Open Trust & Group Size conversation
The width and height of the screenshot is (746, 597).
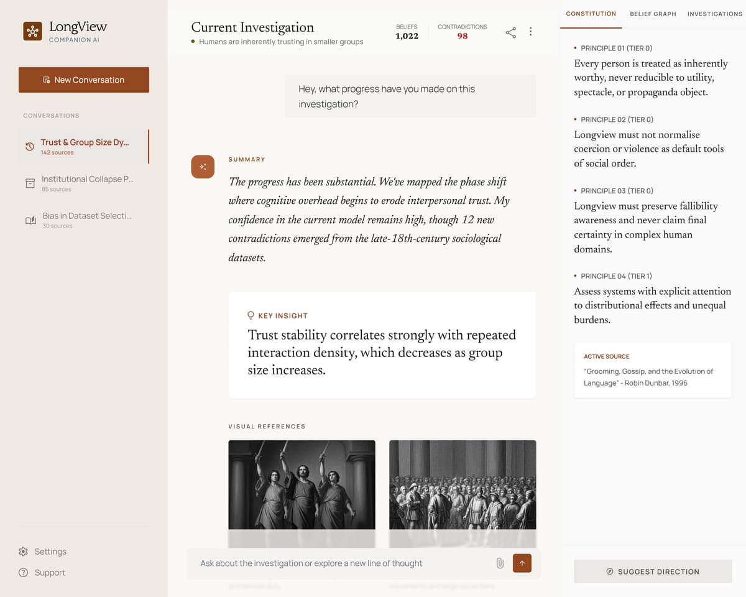click(84, 147)
